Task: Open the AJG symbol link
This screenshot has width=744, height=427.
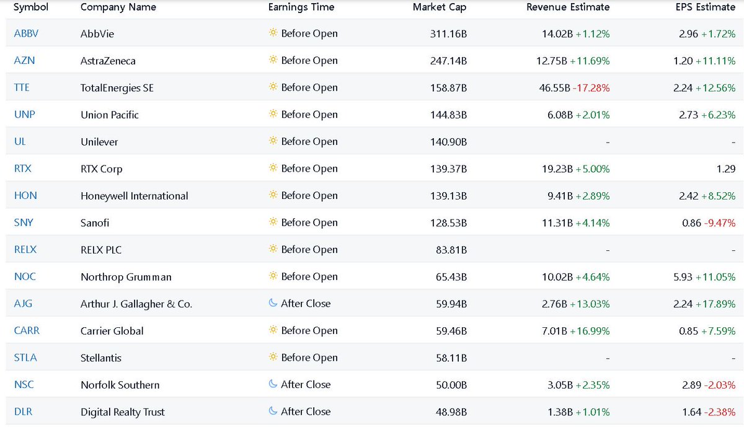Action: (23, 304)
